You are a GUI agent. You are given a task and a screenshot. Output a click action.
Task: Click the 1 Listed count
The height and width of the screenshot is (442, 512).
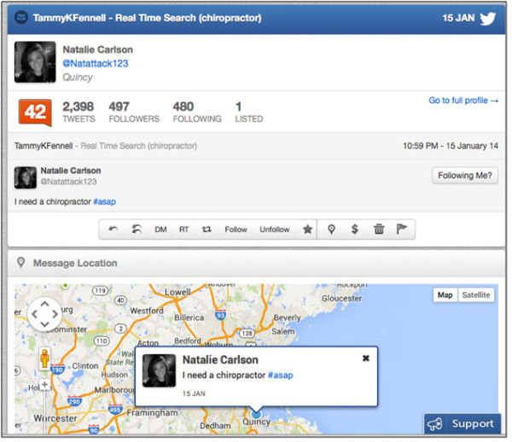249,112
